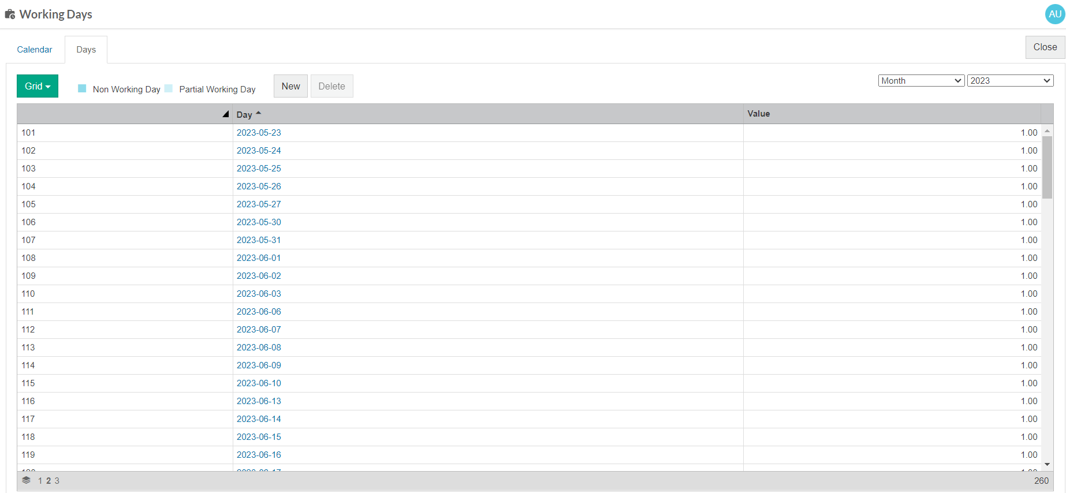Viewport: 1066px width, 493px height.
Task: Go to page 3 of the grid
Action: 57,481
